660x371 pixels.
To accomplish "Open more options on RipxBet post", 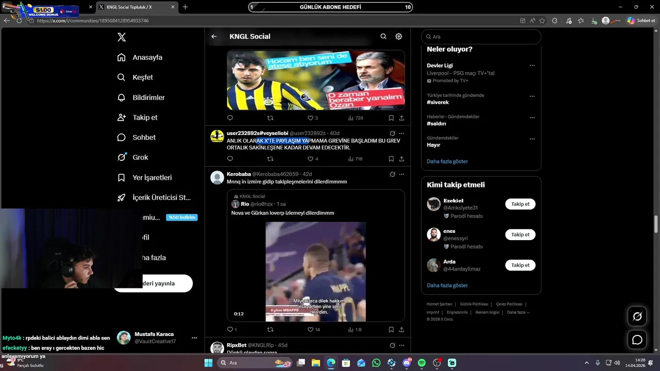I will point(402,345).
